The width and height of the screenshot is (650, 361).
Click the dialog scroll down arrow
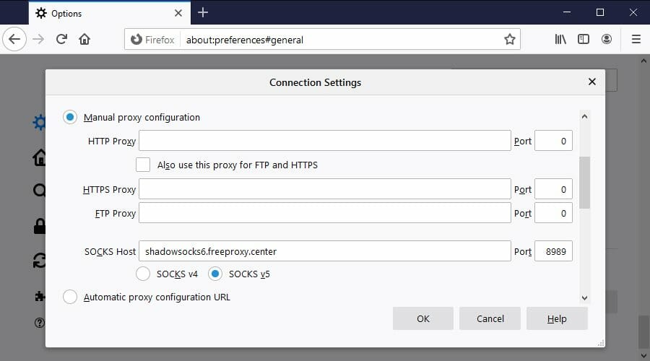pos(584,297)
